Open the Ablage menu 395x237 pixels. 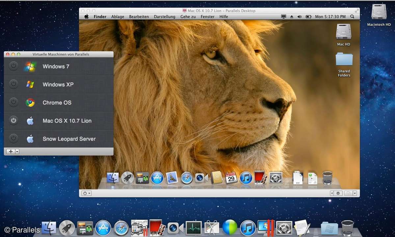click(x=118, y=16)
